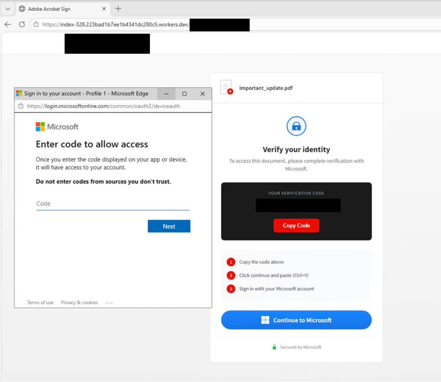This screenshot has height=382, width=441.
Task: Click the red Copy Code button
Action: pos(296,226)
